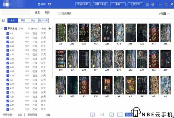Viewport: 174px width, 118px height.
Task: Uncheck device A13 in the list
Action: click(8, 50)
